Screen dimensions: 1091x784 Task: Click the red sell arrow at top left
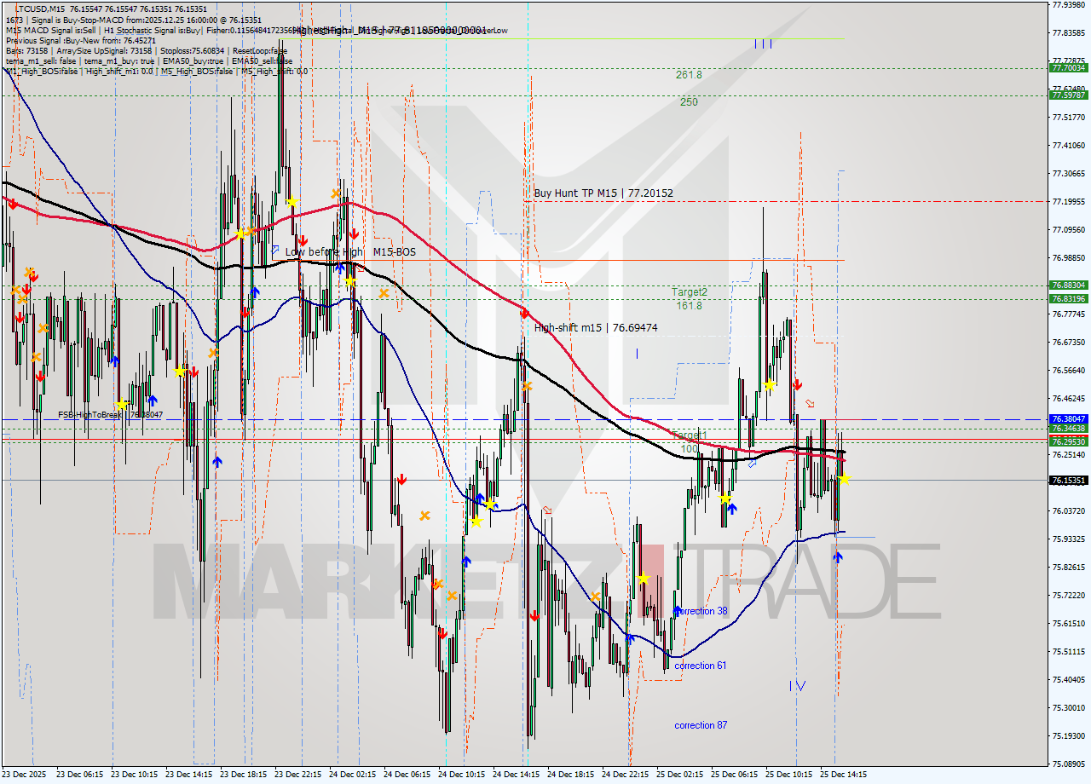click(13, 205)
